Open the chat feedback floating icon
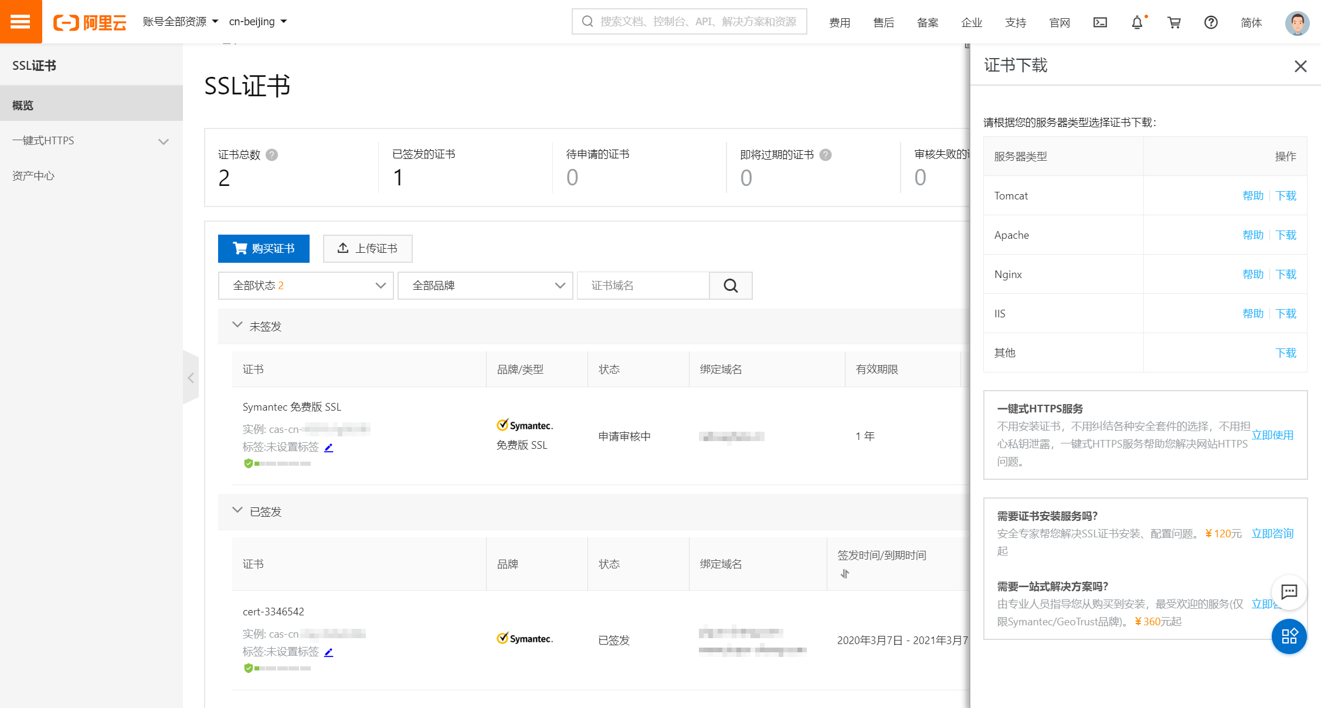The height and width of the screenshot is (708, 1321). 1289,591
